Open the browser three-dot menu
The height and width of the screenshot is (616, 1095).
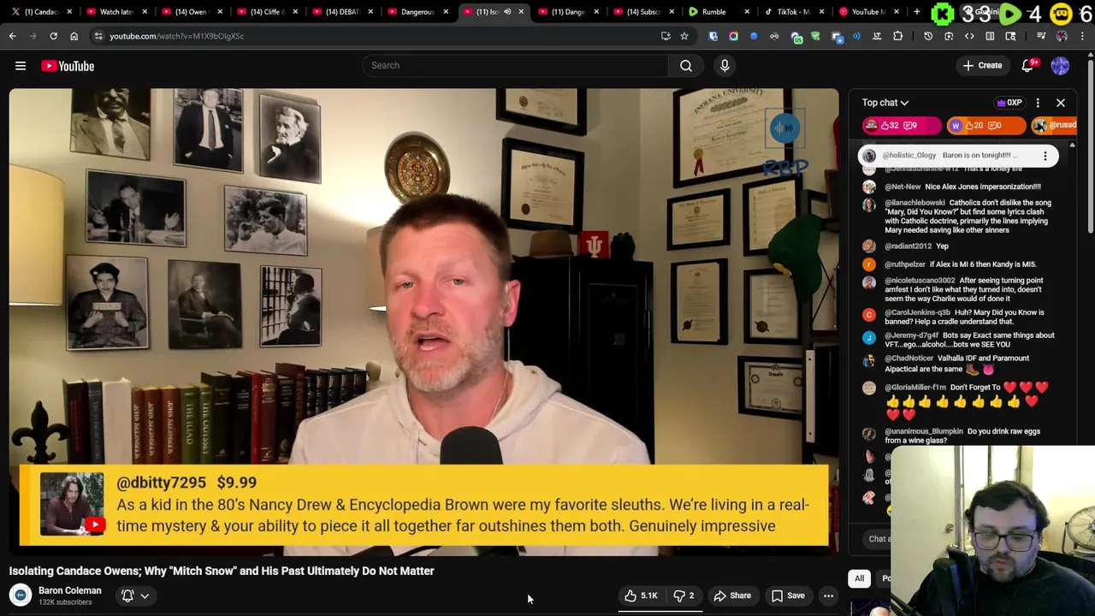click(1082, 36)
